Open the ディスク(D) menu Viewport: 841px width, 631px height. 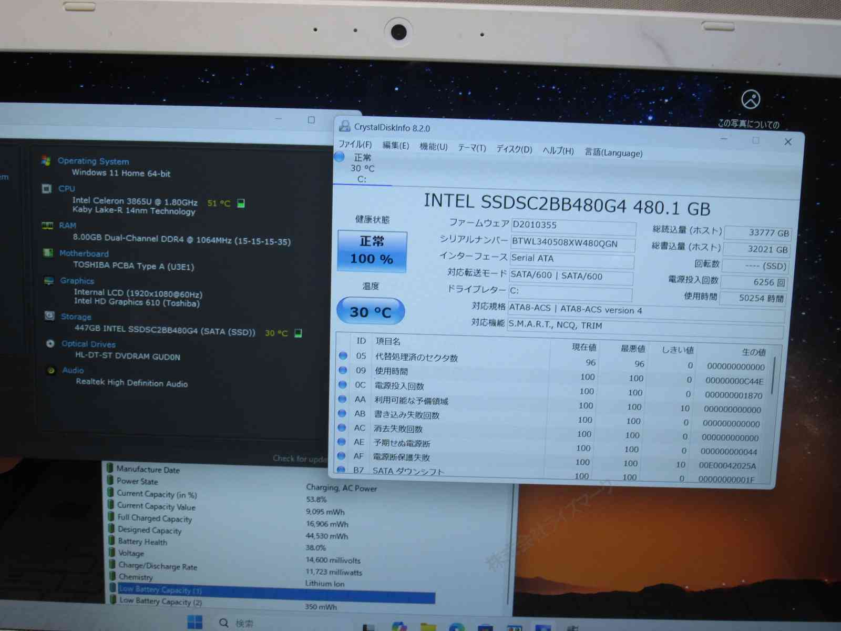click(x=515, y=149)
